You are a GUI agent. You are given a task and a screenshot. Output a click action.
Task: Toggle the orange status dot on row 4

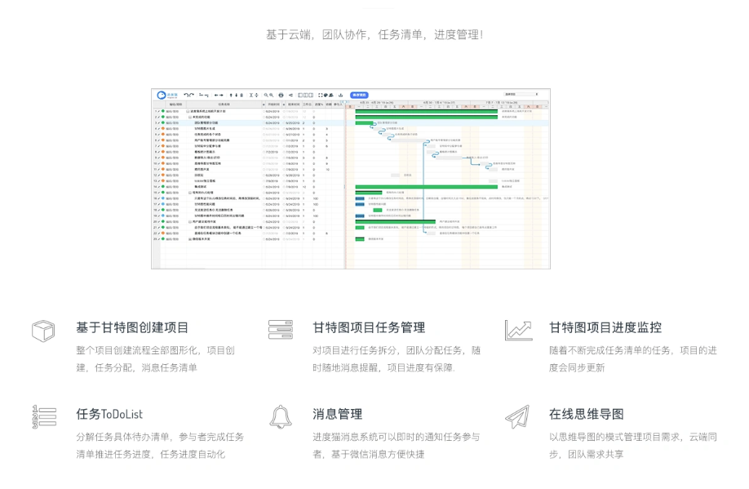(163, 129)
